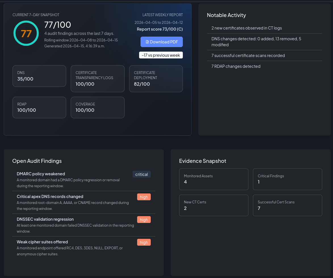Click the 'Evidence Snapshot' heading

pos(203,161)
